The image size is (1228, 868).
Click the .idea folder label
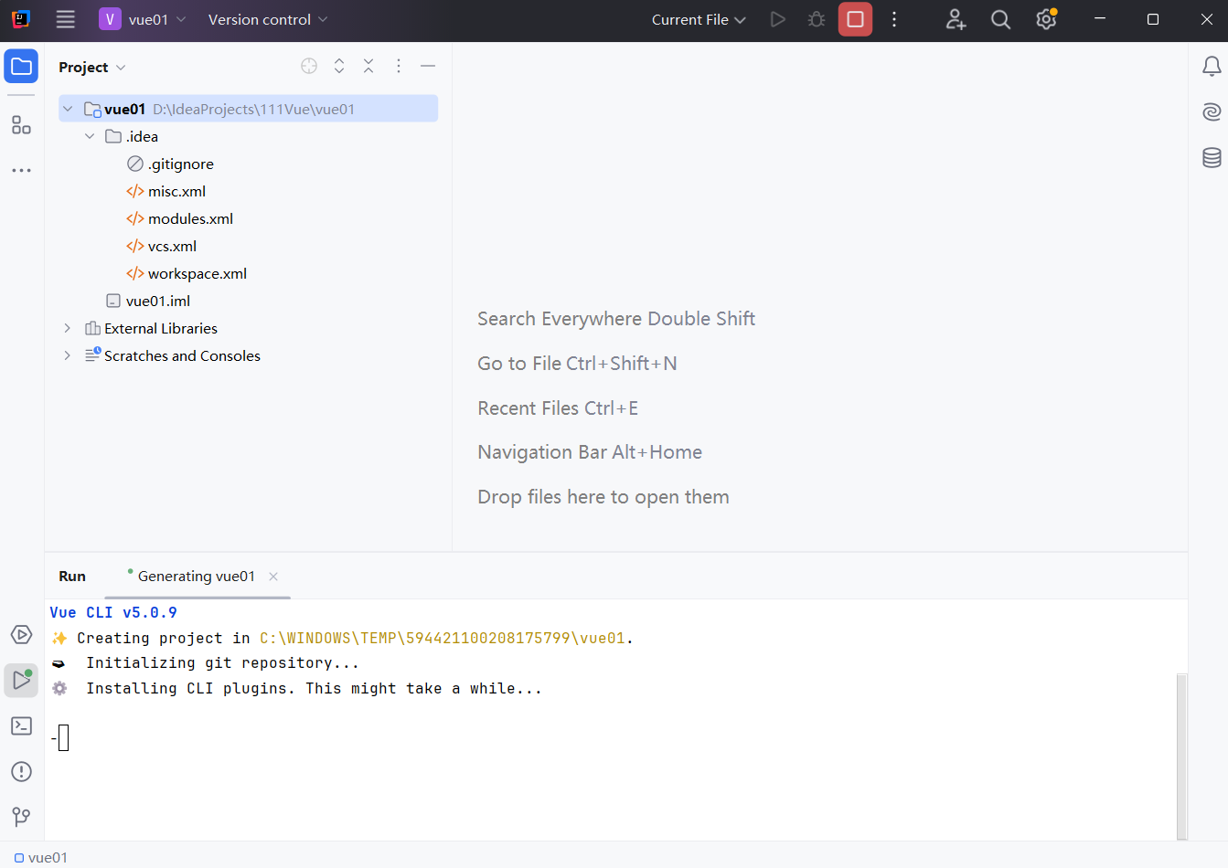142,136
